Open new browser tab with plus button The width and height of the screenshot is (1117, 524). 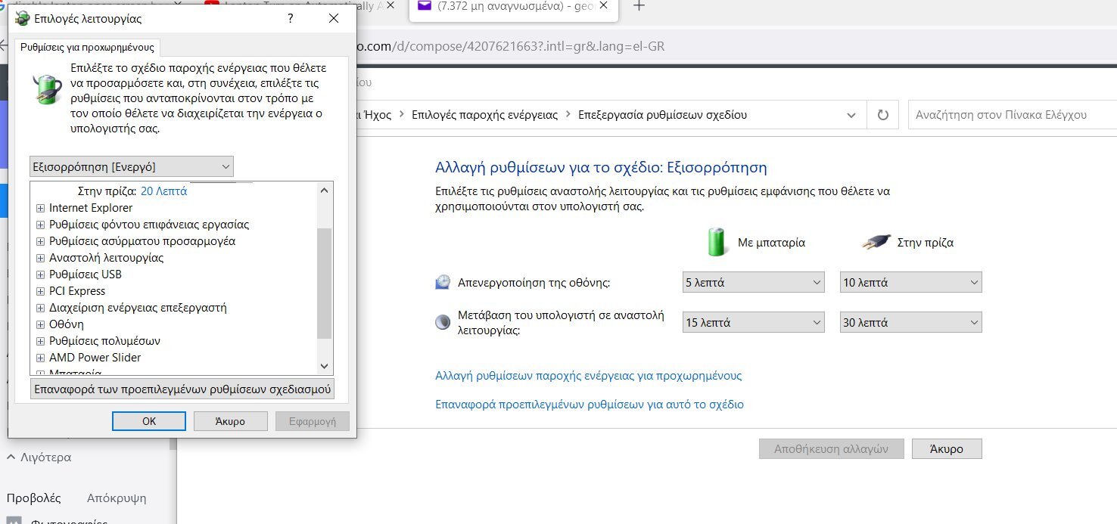[x=639, y=7]
